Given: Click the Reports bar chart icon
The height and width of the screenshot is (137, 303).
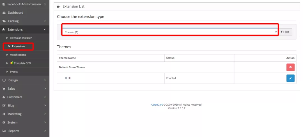Looking at the screenshot, I should 4,131.
